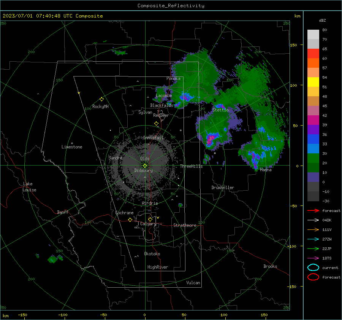The height and width of the screenshot is (320, 342).
Task: Click the yellow radar-center marker near Didsbury
Action: pyautogui.click(x=145, y=166)
